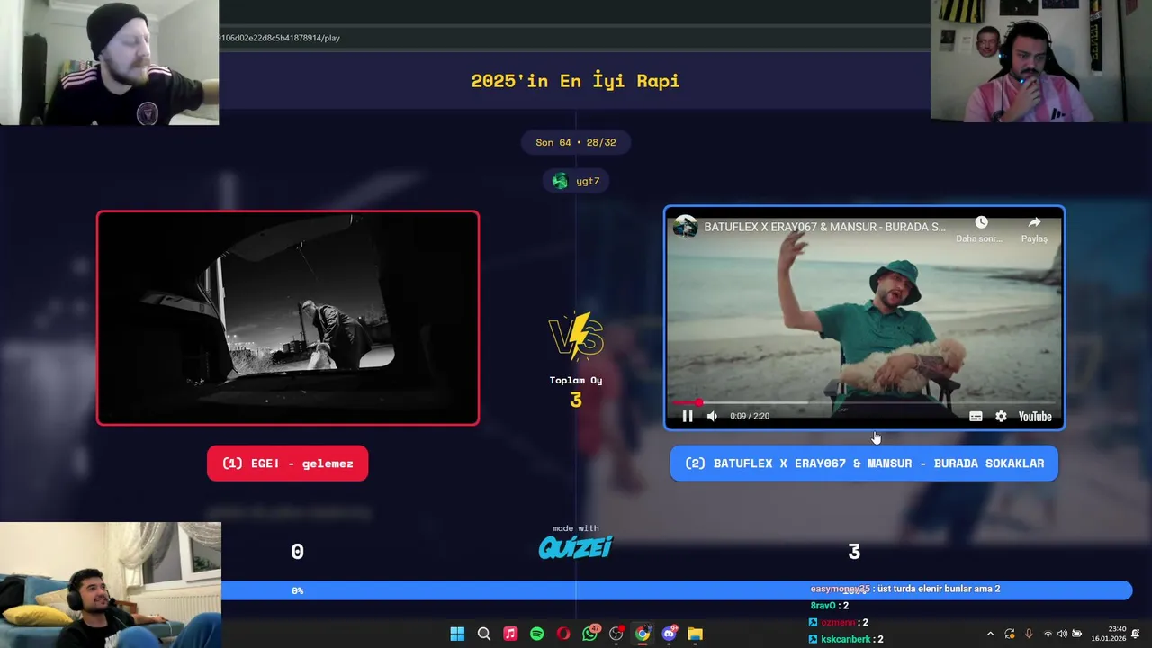Open the video on YouTube via logo
Viewport: 1152px width, 648px height.
[x=1035, y=417]
